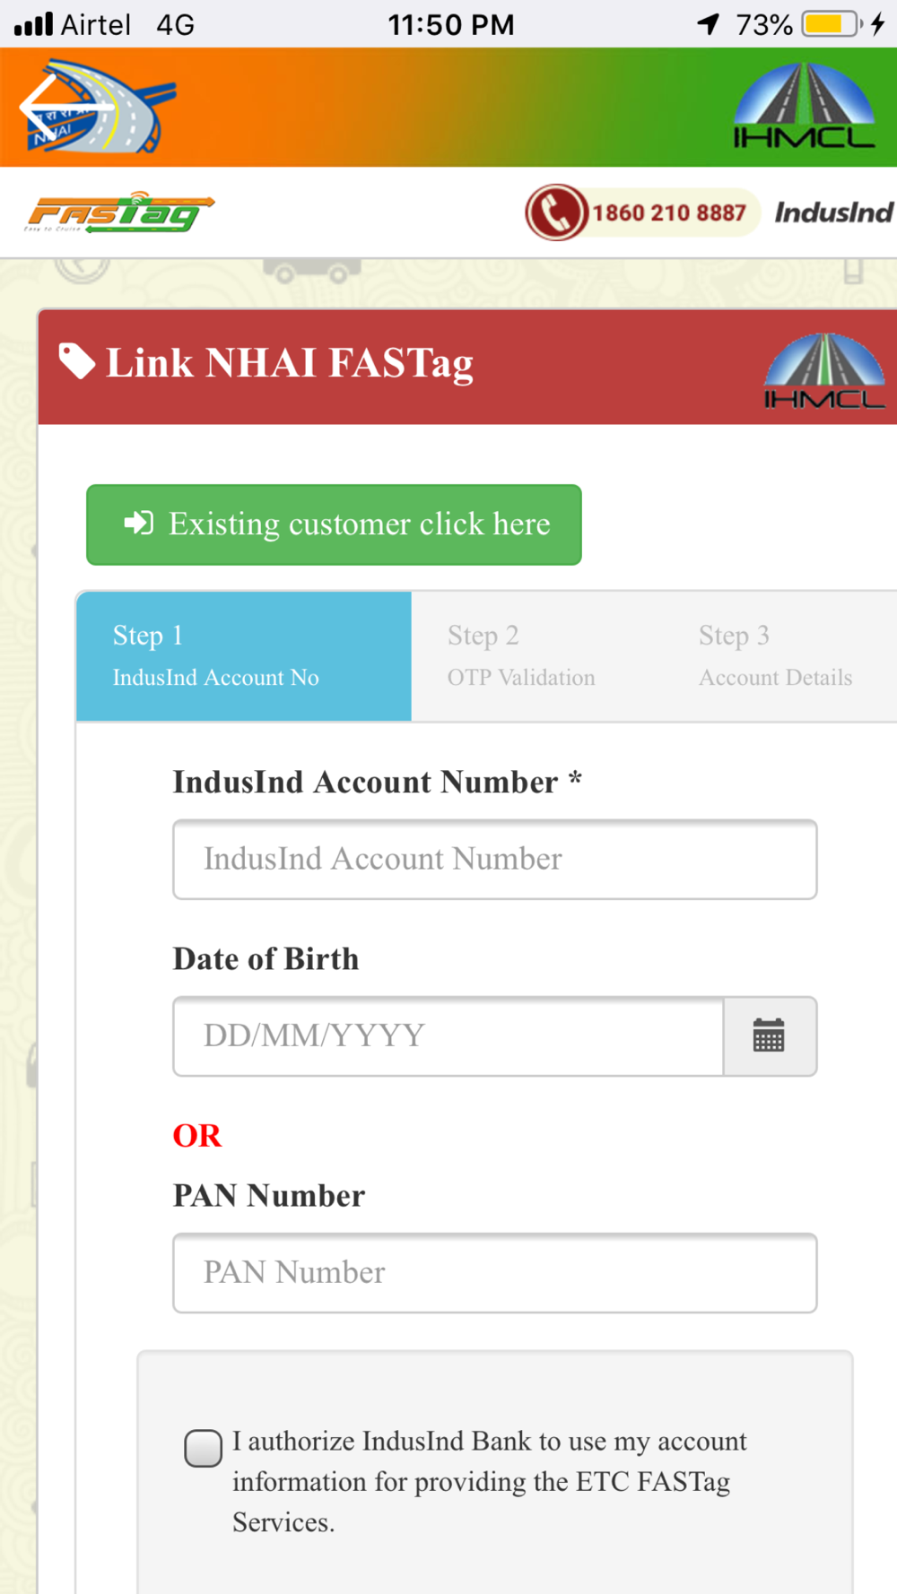Go to Step 3 Account Details tab
The width and height of the screenshot is (897, 1594).
(776, 656)
